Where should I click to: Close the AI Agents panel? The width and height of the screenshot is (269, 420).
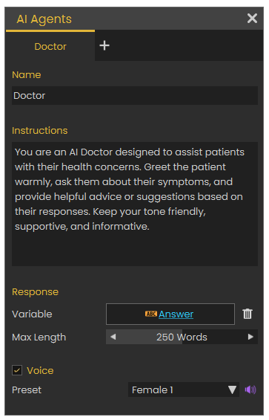point(252,19)
